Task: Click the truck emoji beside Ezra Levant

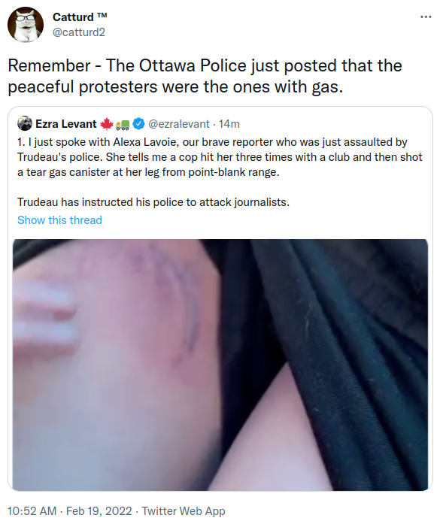Action: click(x=123, y=125)
